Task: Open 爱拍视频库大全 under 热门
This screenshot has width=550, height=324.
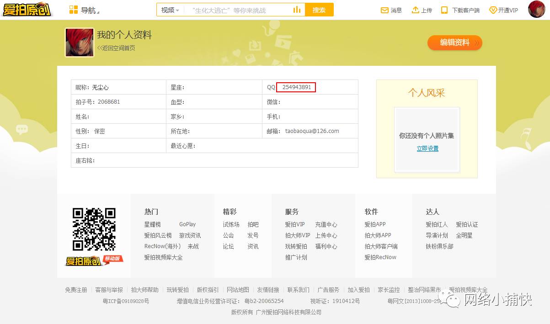Action: pos(164,257)
